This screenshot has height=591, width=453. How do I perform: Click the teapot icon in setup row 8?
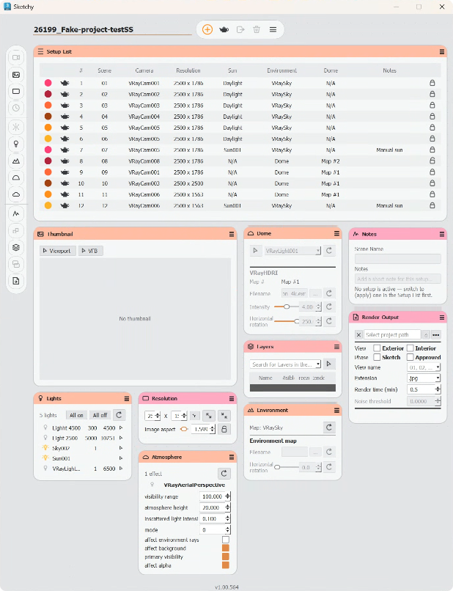point(65,161)
